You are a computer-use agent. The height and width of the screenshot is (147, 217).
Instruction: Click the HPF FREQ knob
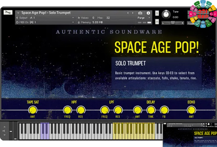68,110
